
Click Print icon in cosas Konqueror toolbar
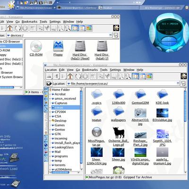coord(114,77)
